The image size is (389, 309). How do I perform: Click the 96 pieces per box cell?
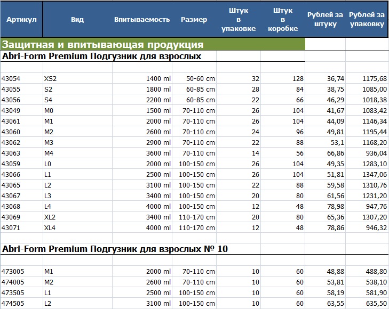pyautogui.click(x=283, y=132)
